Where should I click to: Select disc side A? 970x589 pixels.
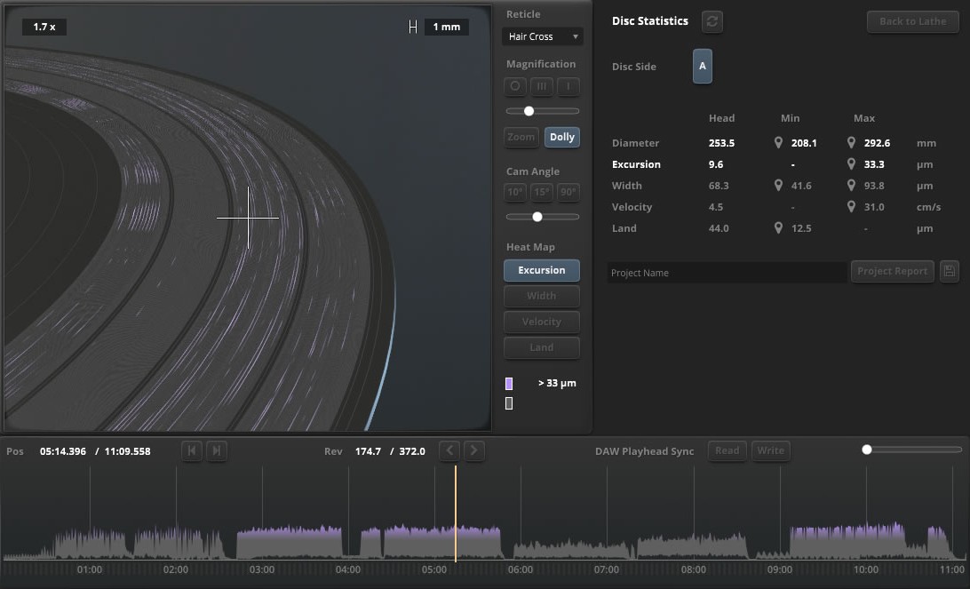(702, 67)
